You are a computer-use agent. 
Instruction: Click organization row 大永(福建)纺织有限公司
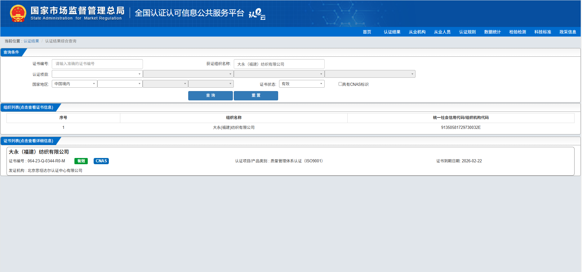(290, 127)
